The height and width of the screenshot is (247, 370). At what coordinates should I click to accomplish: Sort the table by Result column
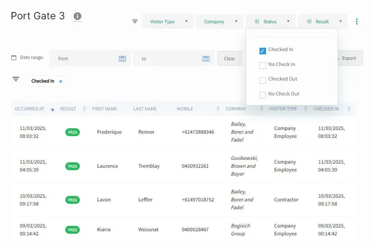(x=85, y=109)
